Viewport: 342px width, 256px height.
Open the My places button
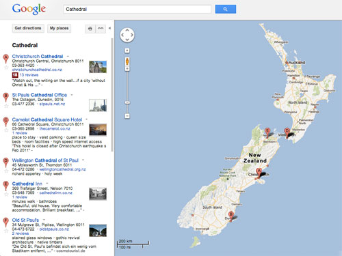[x=60, y=29]
